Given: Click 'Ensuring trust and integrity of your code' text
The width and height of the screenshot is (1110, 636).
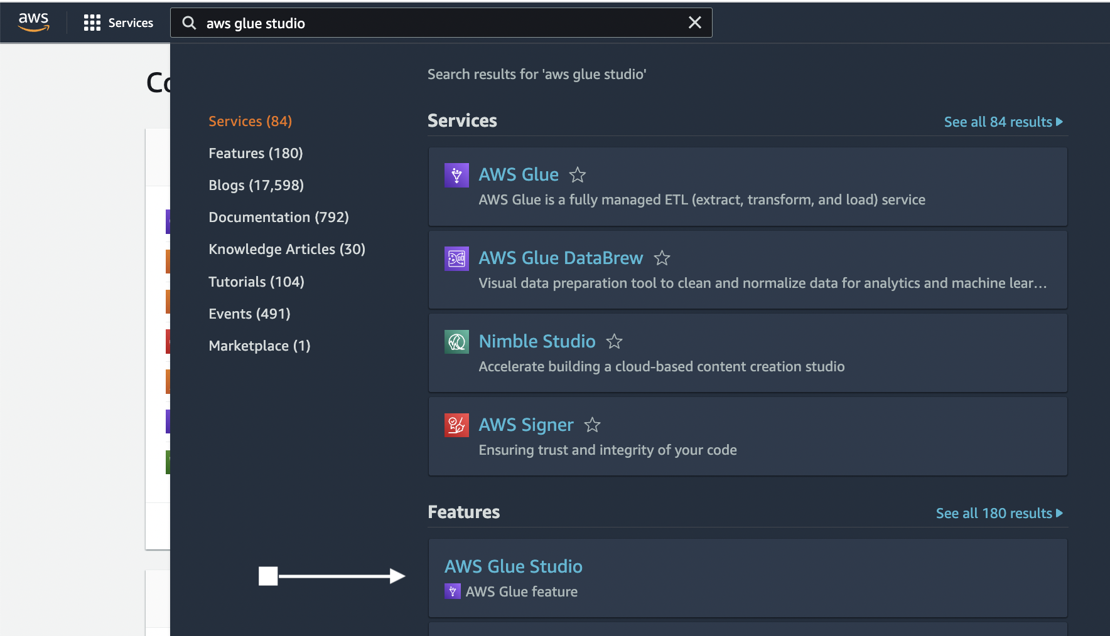Looking at the screenshot, I should click(x=608, y=450).
